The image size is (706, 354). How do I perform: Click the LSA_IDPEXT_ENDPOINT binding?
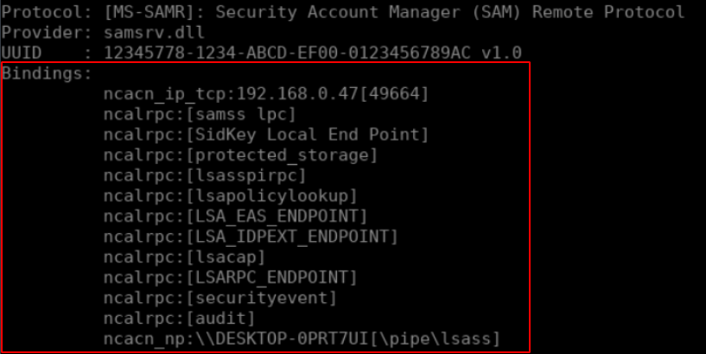pos(250,237)
